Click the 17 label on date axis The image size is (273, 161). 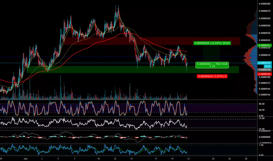coord(156,159)
